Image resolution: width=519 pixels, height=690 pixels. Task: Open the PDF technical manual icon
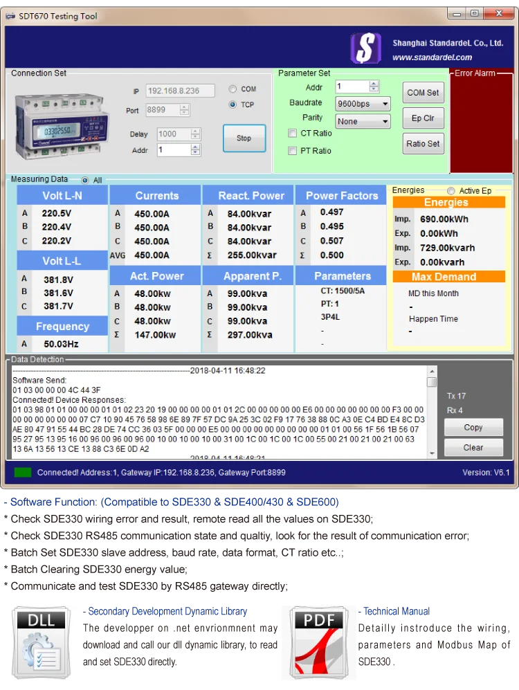pos(319,642)
